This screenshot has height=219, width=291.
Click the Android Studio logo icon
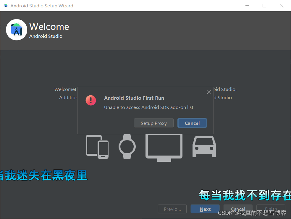(x=17, y=30)
